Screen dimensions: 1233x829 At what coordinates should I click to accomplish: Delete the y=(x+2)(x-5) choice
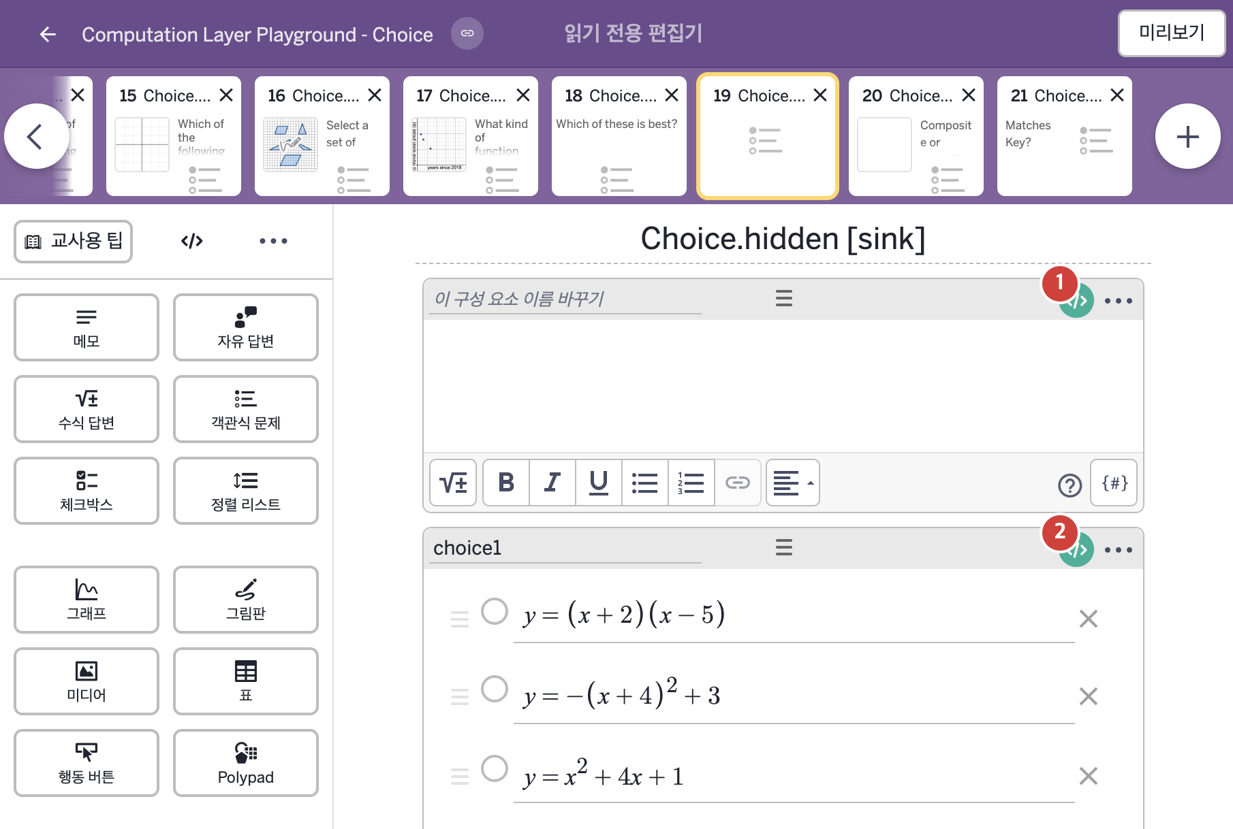point(1089,618)
